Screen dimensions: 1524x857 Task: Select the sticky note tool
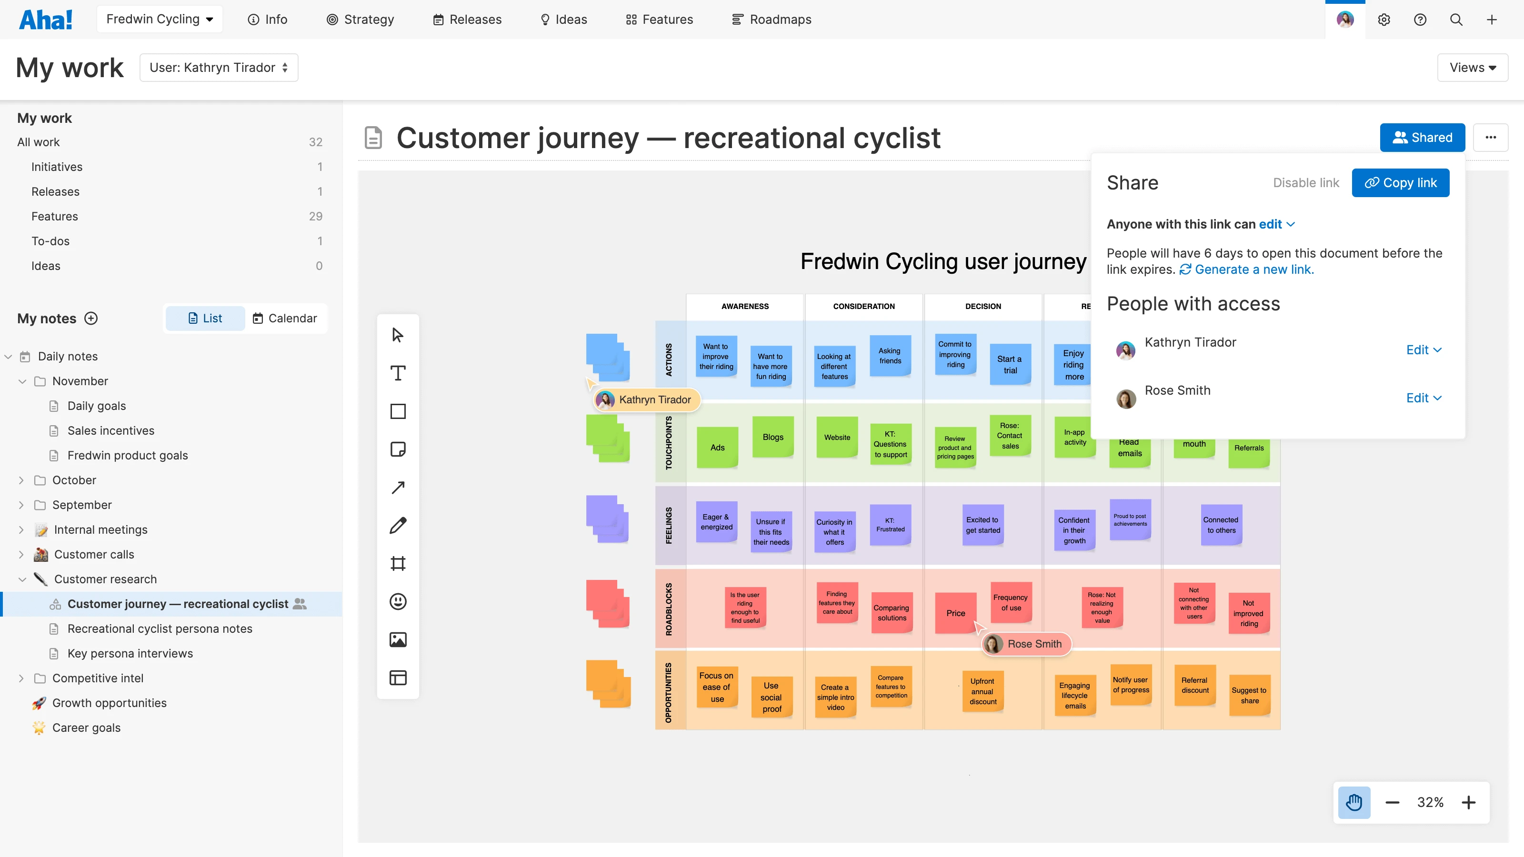pos(398,449)
